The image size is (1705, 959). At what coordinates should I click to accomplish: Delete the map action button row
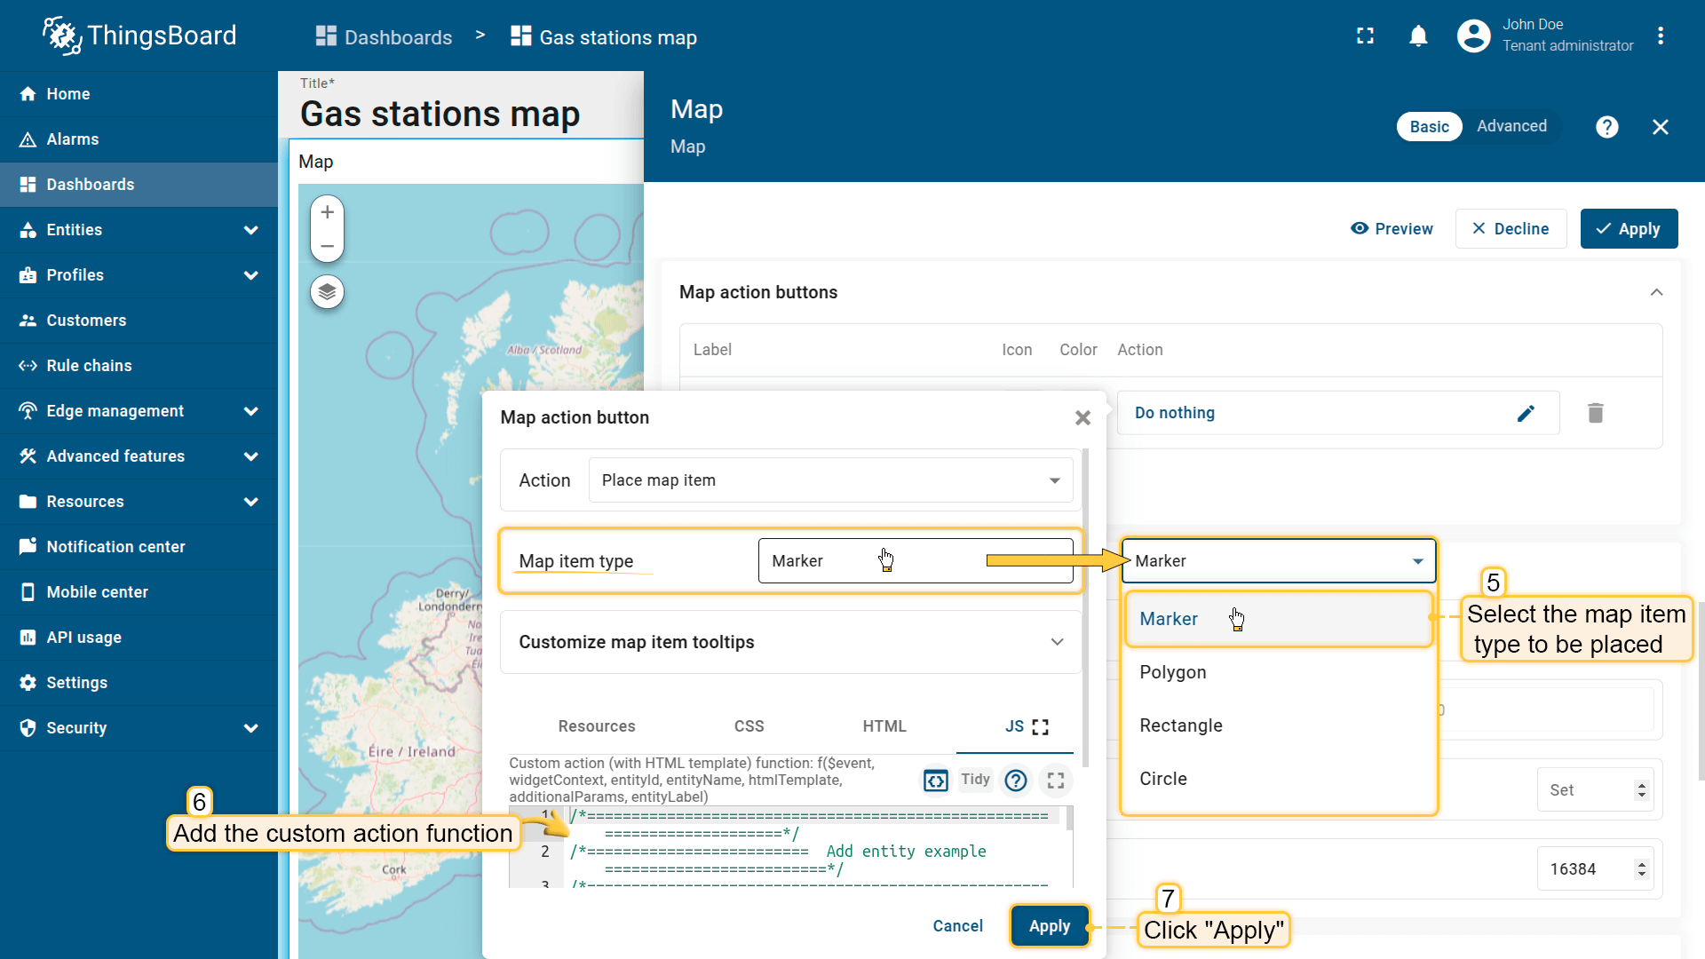click(1595, 414)
